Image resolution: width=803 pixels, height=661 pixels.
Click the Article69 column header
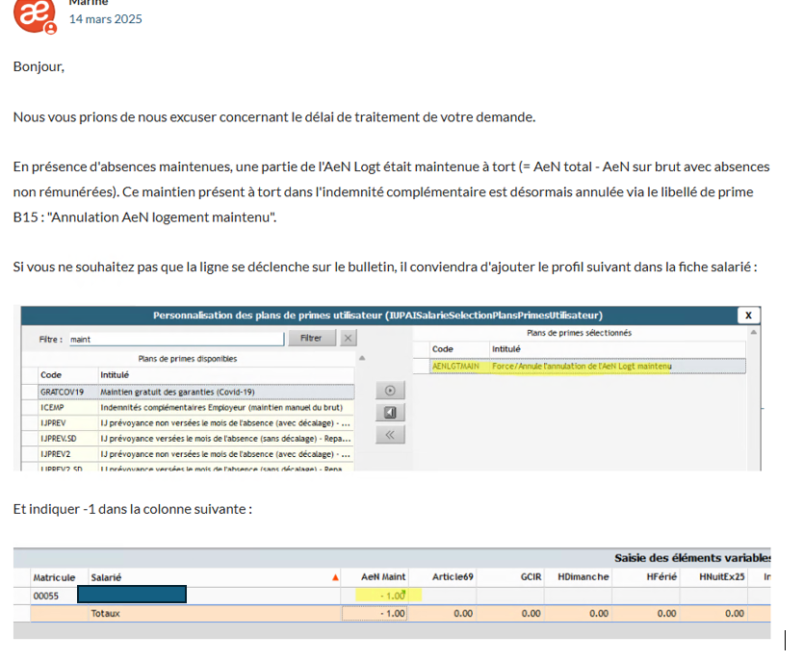(x=453, y=577)
